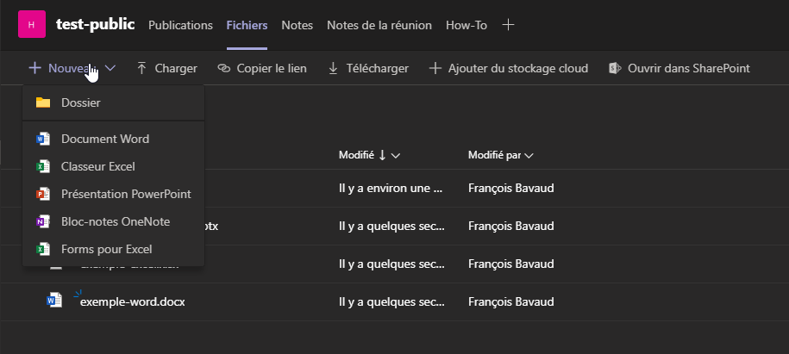Collapse the Nouveau dropdown chevron
789x354 pixels.
110,68
